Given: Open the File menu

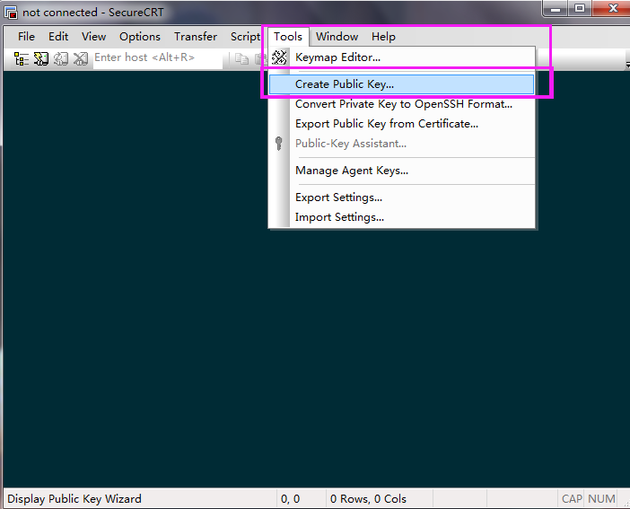Looking at the screenshot, I should pyautogui.click(x=27, y=37).
